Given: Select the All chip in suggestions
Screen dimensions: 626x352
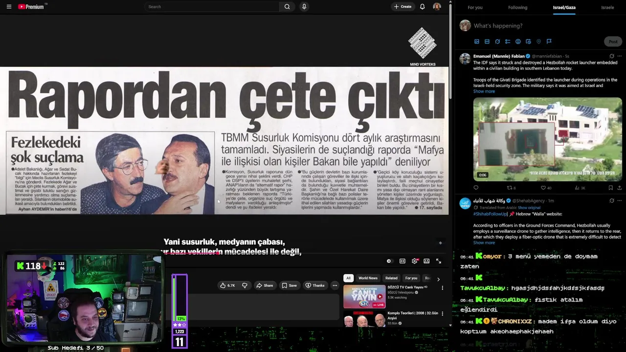Looking at the screenshot, I should tap(348, 278).
